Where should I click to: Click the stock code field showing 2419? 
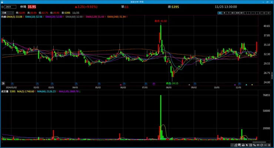click(x=10, y=7)
